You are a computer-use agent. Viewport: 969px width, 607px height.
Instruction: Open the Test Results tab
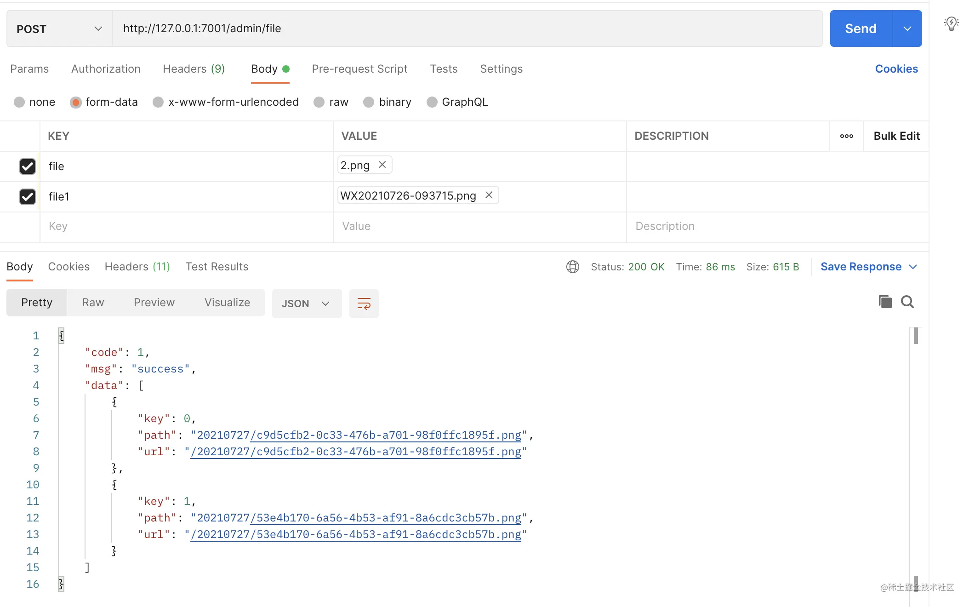tap(217, 267)
